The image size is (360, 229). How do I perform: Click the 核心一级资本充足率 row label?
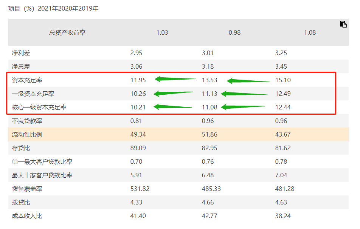(39, 108)
